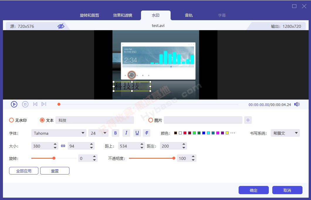Decrease the 距上 top distance value 534
Viewport: 311px width, 200px height.
(142, 148)
